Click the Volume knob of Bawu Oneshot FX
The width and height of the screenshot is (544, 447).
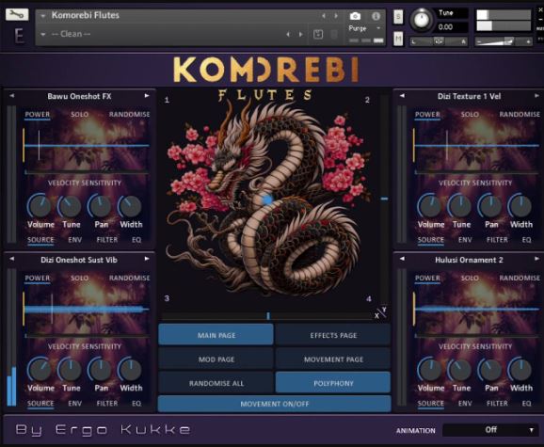(40, 206)
